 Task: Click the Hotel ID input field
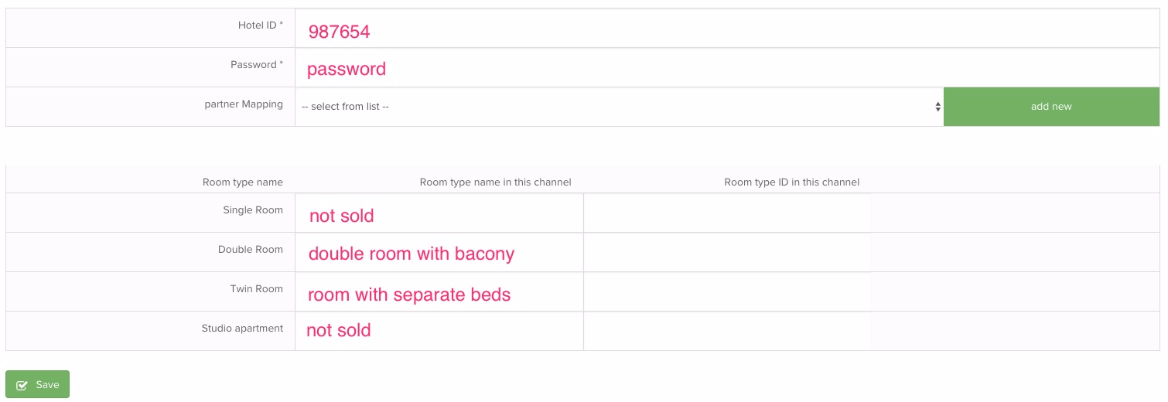pos(727,29)
